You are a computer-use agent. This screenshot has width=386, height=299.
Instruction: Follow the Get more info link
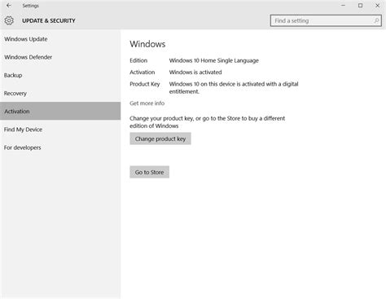[147, 103]
